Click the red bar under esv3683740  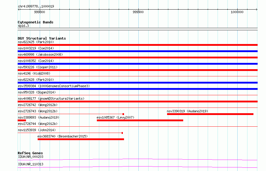point(81,139)
